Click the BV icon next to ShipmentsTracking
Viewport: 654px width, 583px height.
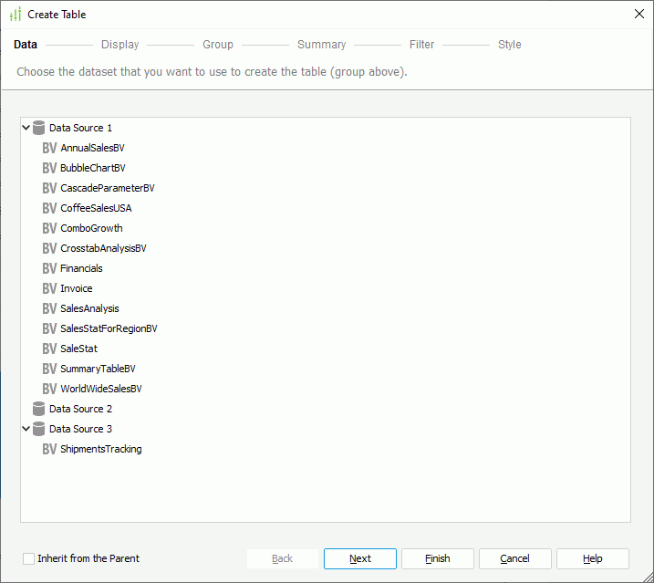(x=49, y=449)
